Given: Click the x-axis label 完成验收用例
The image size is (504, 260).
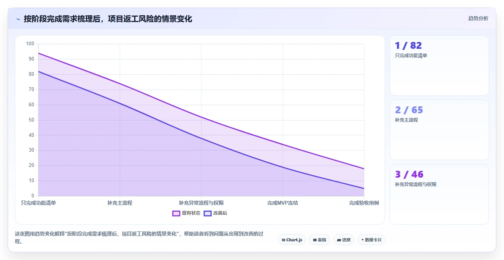Looking at the screenshot, I should point(364,203).
